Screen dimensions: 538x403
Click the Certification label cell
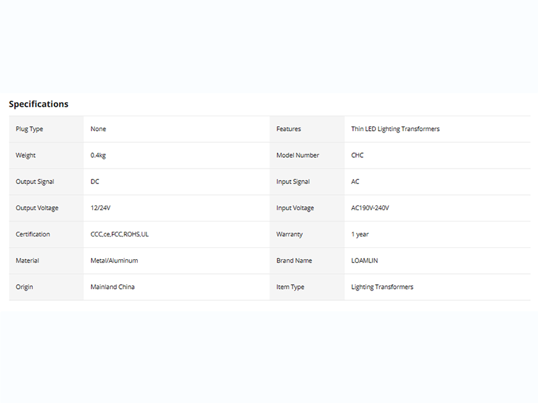tap(46, 234)
